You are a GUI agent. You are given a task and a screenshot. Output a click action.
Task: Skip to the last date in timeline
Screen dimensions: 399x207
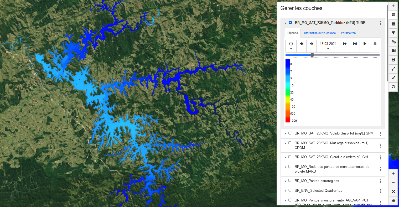355,44
